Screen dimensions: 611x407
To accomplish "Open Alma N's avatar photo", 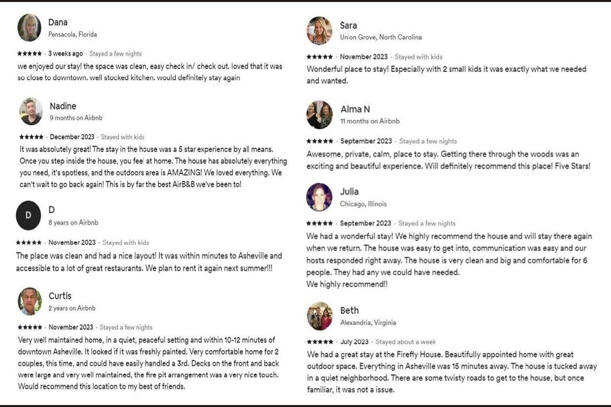I will pos(319,114).
